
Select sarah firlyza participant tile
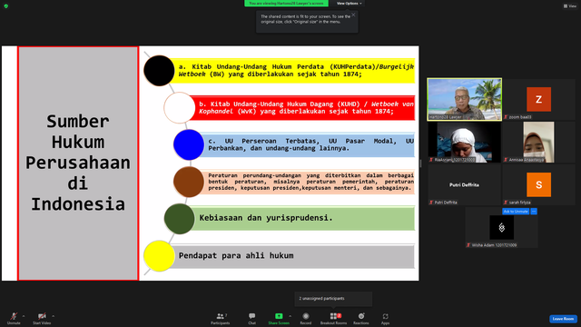(538, 184)
